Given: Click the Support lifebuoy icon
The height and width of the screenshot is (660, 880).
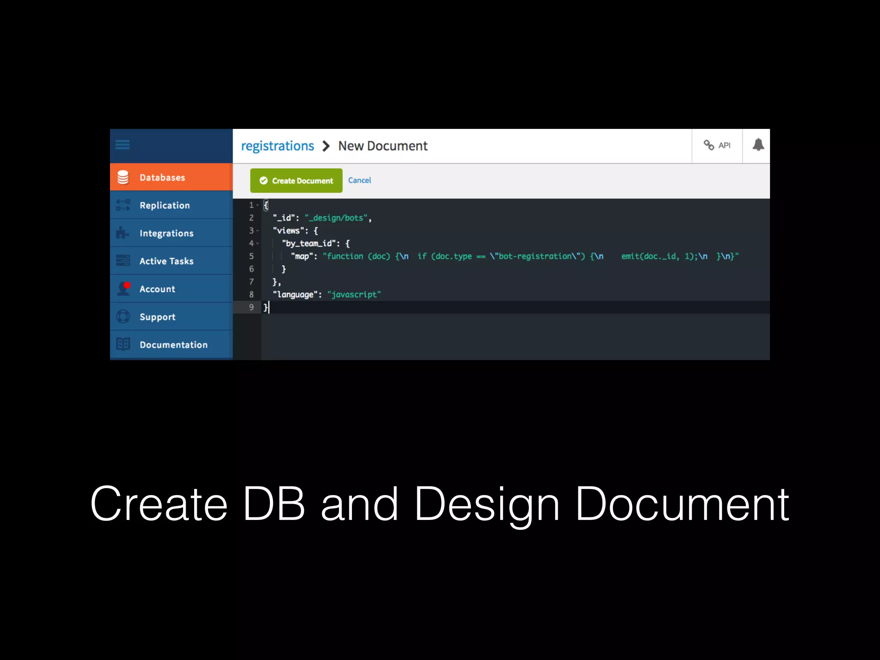Looking at the screenshot, I should (123, 317).
